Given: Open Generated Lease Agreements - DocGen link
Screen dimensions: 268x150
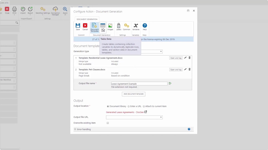Looking at the screenshot, I should [125, 112].
